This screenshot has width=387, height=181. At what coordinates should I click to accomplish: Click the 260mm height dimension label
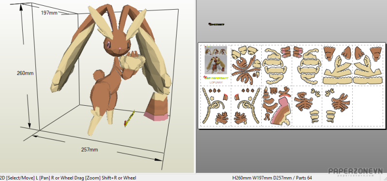pos(25,73)
